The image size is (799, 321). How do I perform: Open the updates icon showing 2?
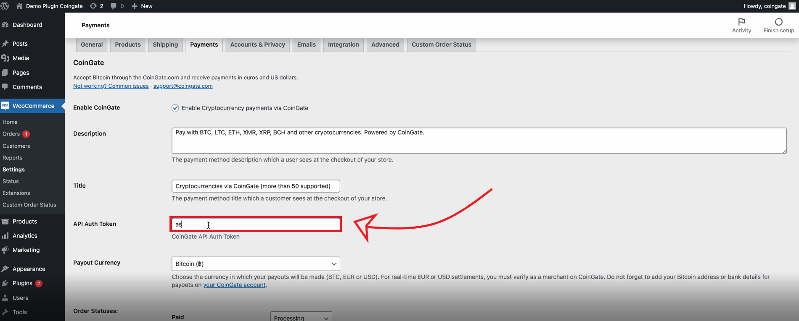point(93,6)
